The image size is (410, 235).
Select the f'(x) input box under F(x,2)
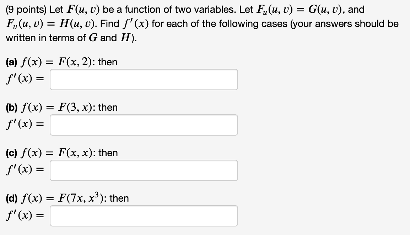pyautogui.click(x=144, y=79)
